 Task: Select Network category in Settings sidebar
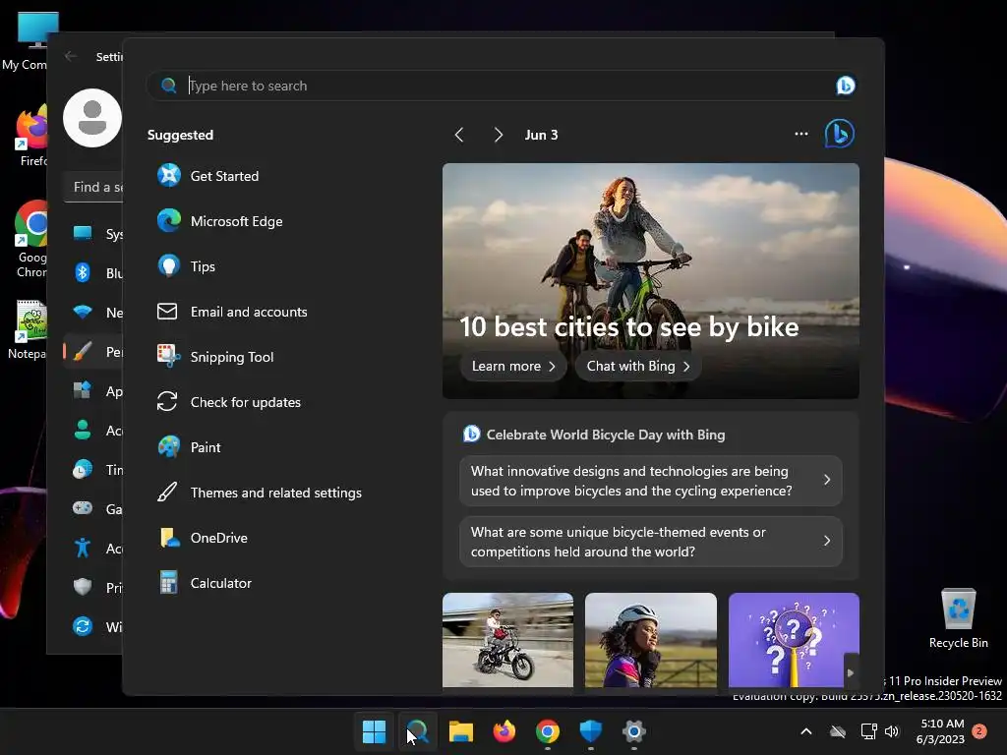93,312
